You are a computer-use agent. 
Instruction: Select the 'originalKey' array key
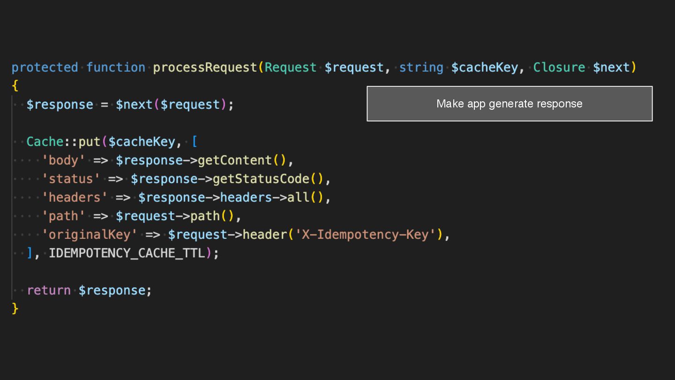click(x=90, y=235)
